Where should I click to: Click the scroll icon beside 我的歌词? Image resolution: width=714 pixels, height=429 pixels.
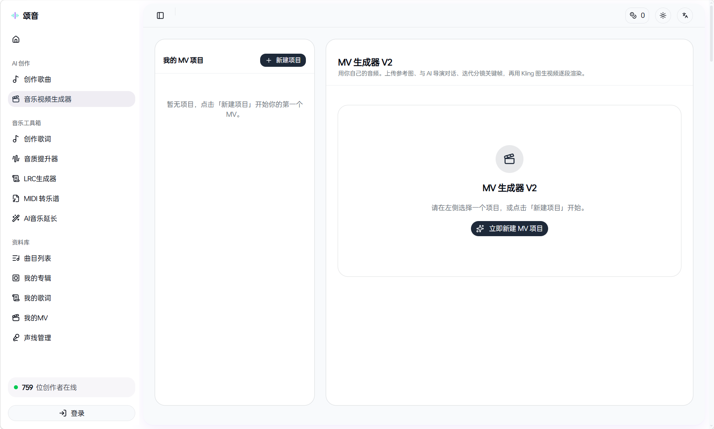(16, 298)
